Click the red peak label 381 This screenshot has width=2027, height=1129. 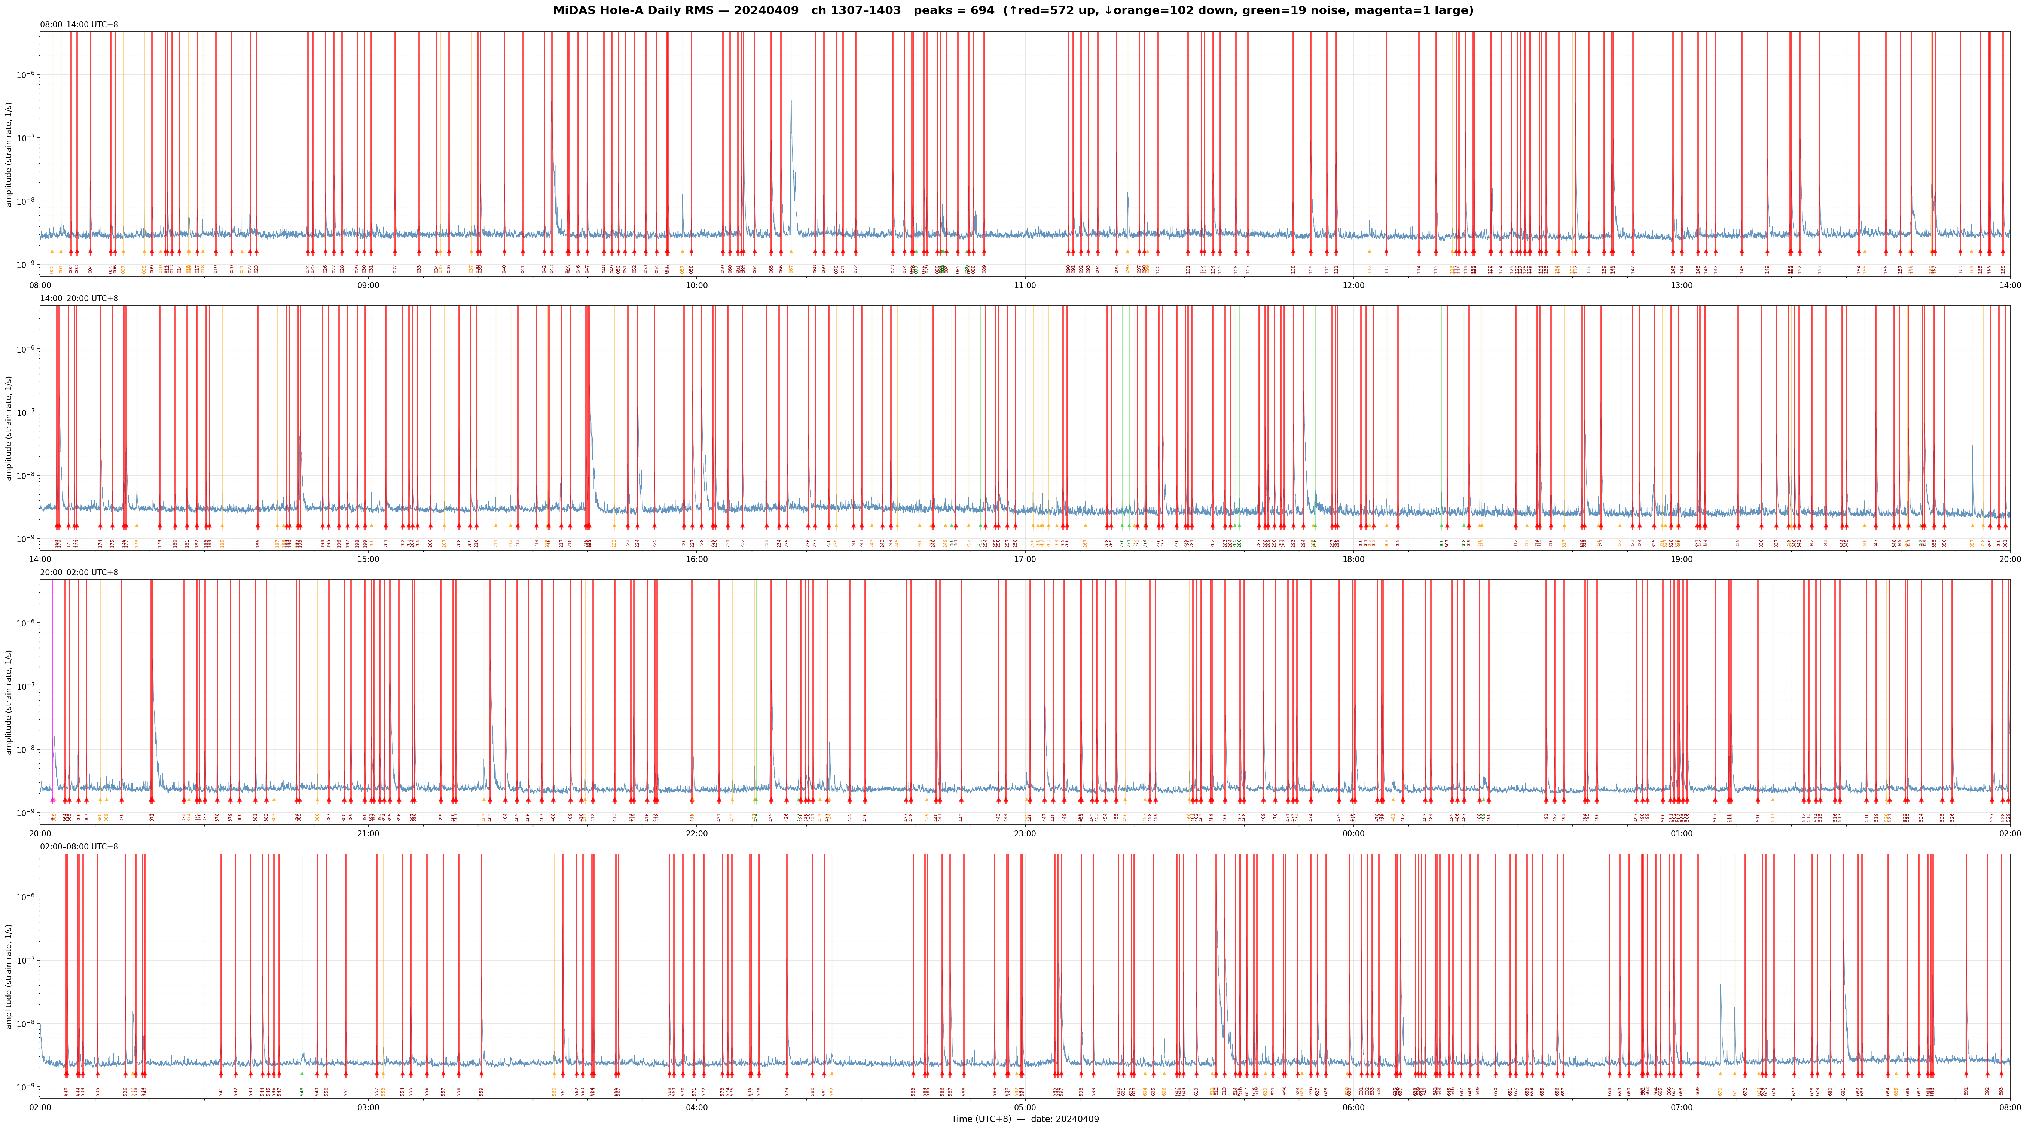point(256,817)
